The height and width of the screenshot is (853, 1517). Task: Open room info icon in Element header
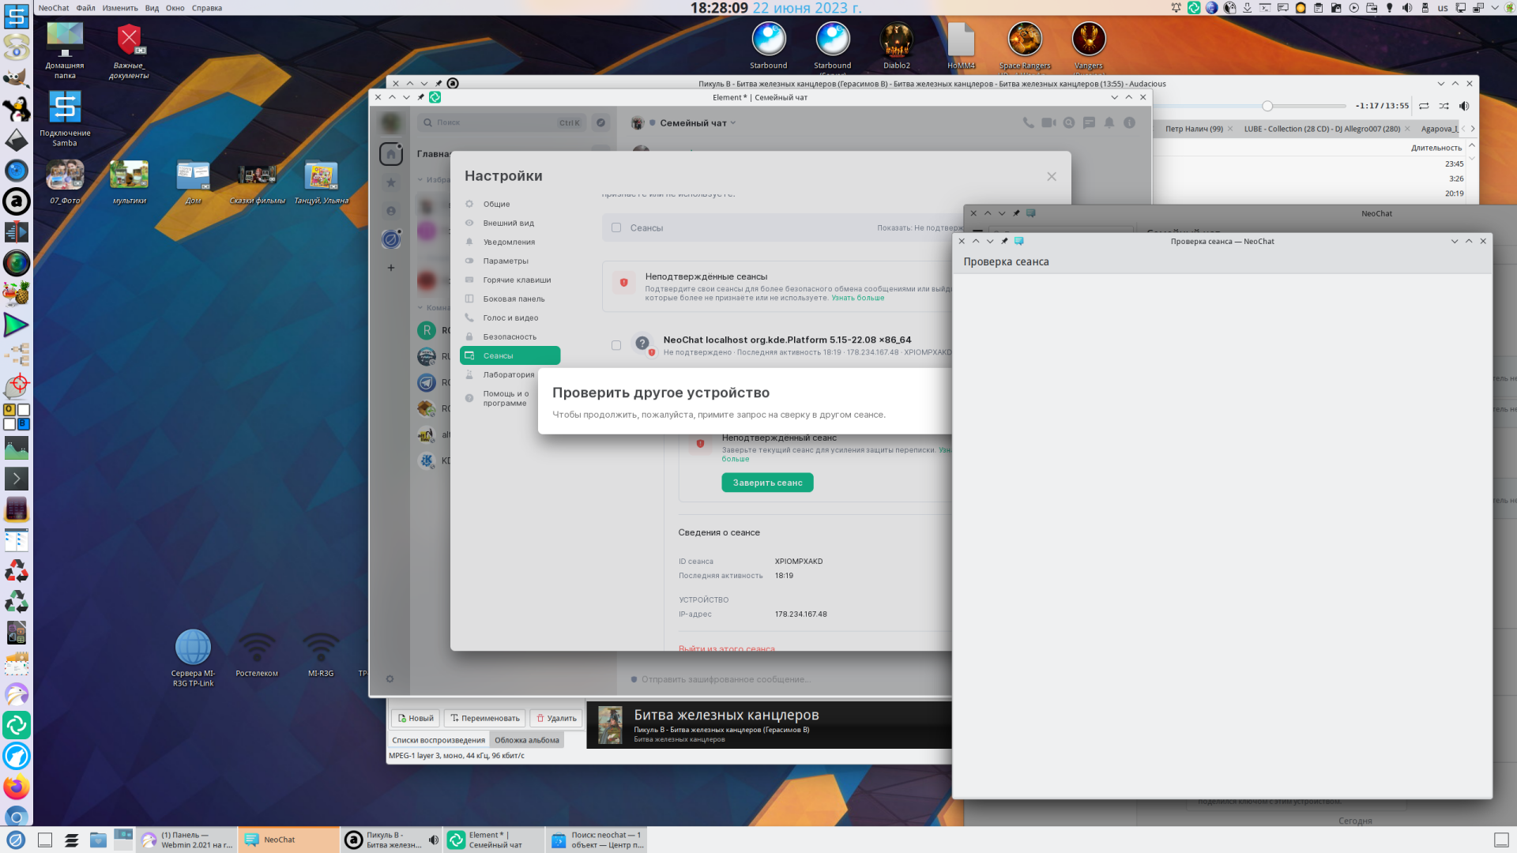click(x=1129, y=122)
